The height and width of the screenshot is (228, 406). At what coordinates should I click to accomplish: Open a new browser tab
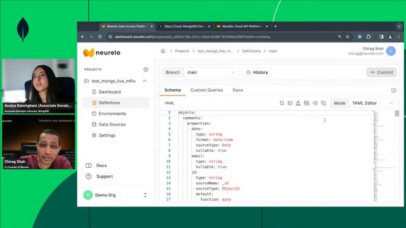click(275, 27)
